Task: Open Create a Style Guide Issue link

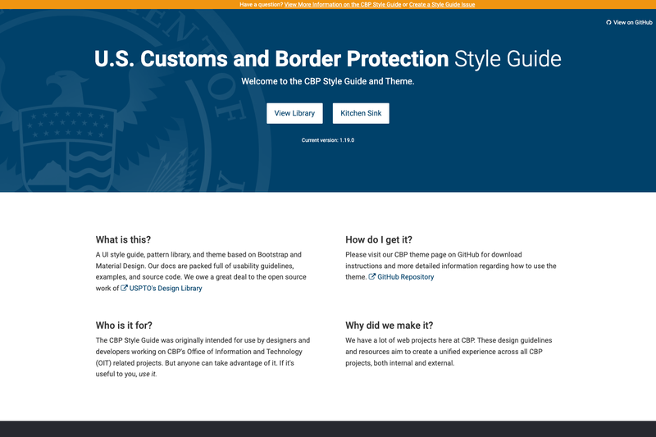Action: 442,5
